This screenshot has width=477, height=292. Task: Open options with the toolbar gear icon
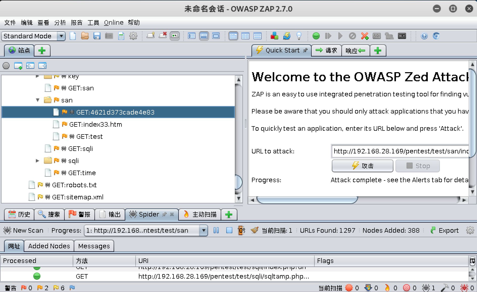point(133,36)
